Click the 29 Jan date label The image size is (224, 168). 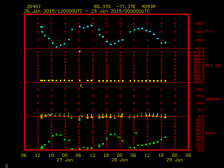[x=174, y=160]
